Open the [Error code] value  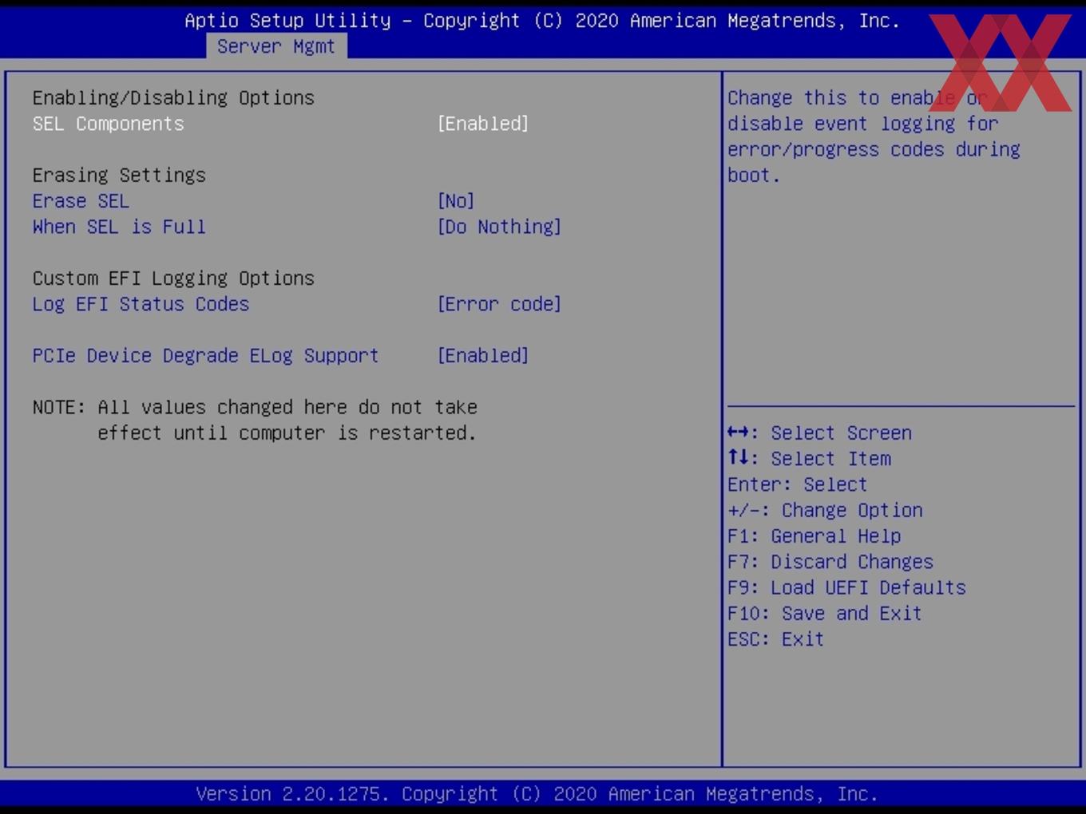click(499, 304)
